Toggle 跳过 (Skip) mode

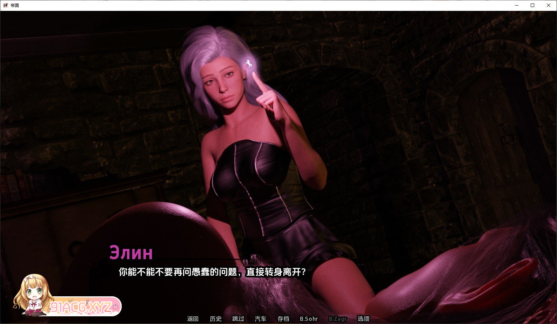(x=238, y=319)
